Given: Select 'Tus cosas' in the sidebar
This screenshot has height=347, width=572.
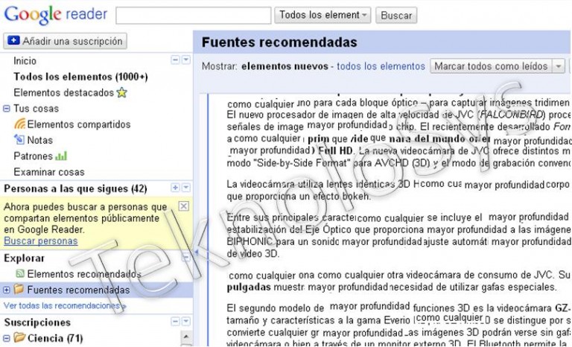Looking at the screenshot, I should 36,109.
